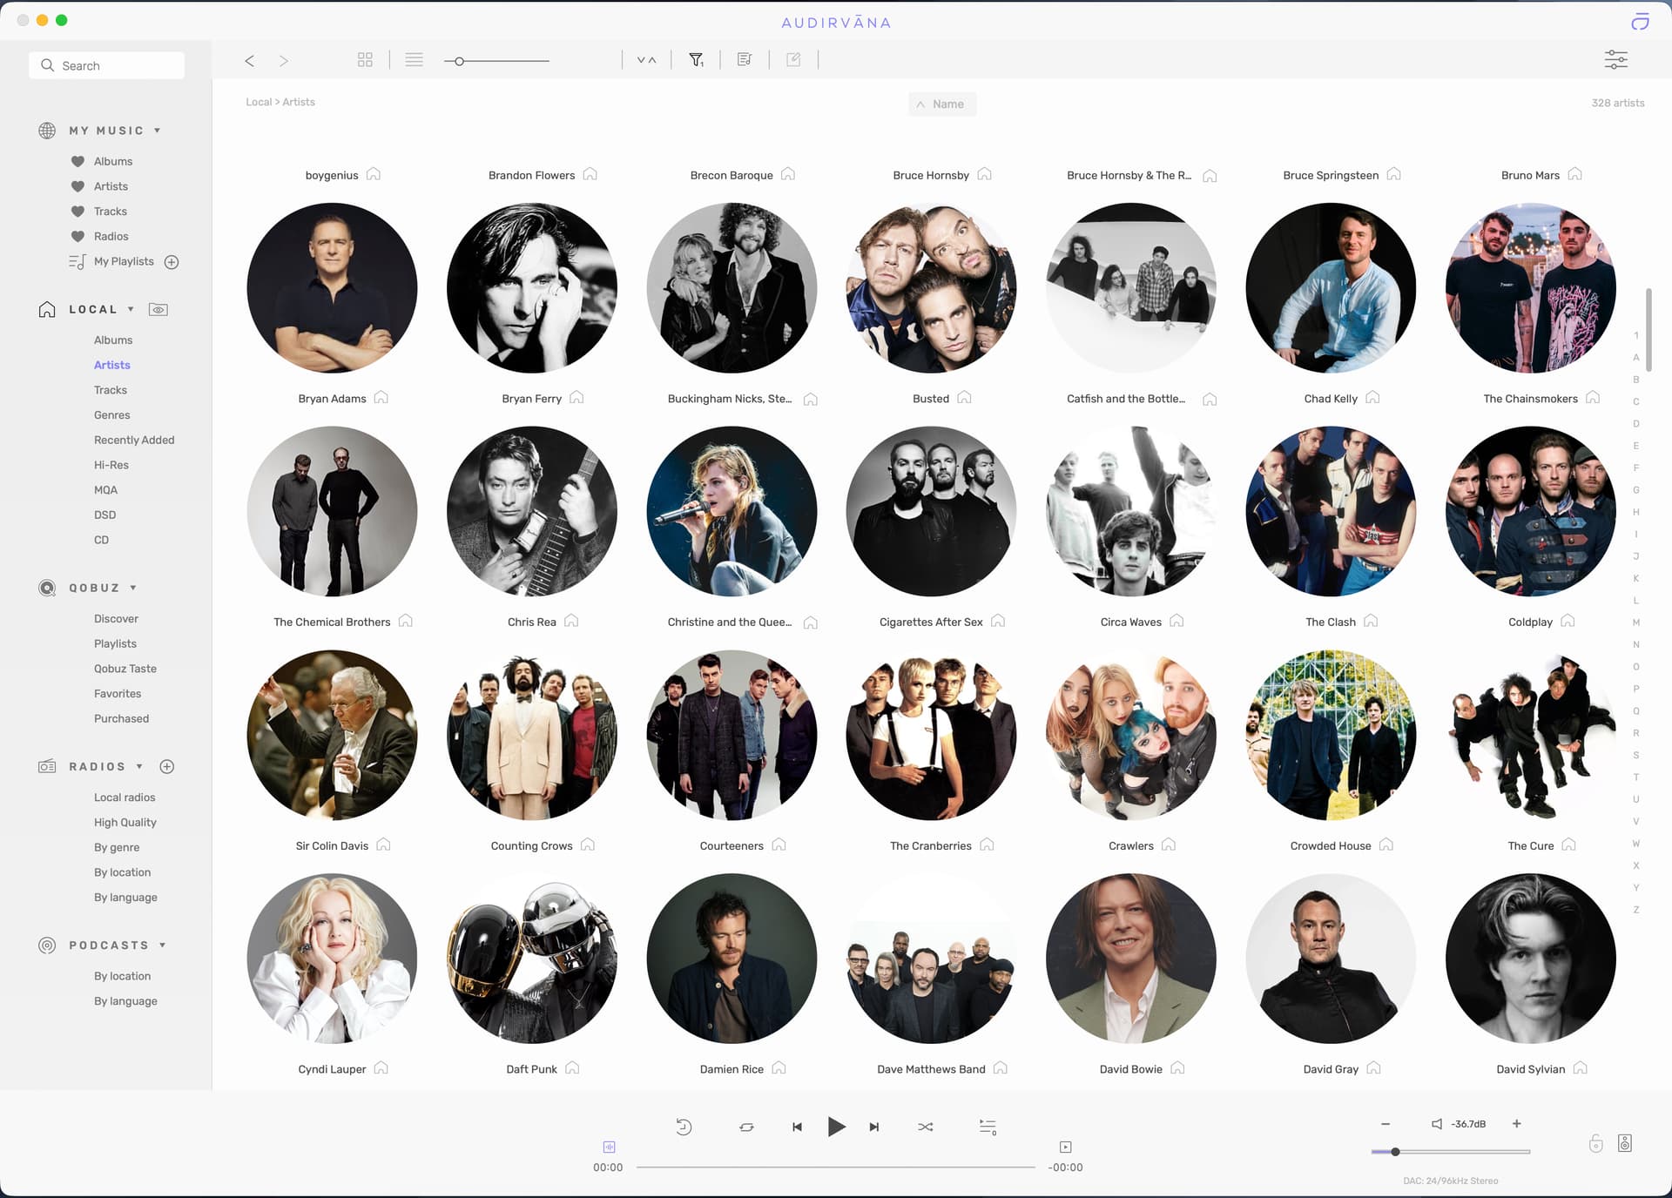
Task: Switch to list view layout
Action: tap(414, 60)
